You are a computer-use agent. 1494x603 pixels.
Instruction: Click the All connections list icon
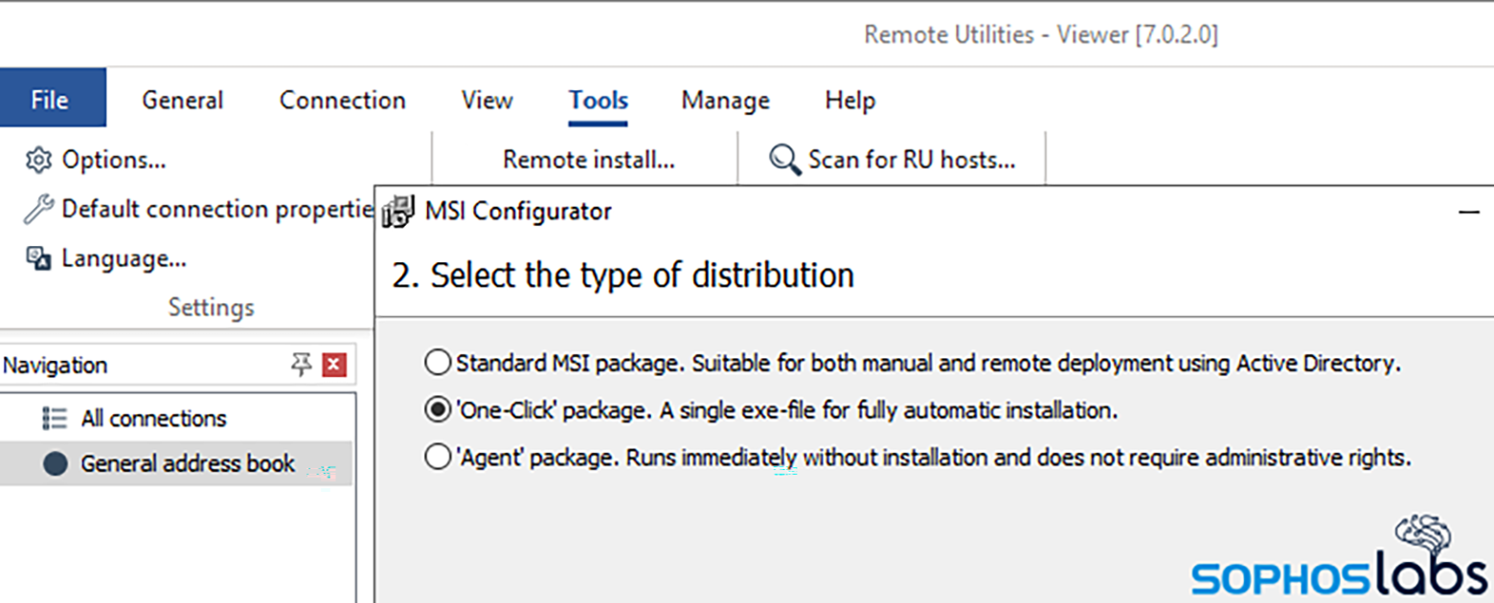pos(56,418)
